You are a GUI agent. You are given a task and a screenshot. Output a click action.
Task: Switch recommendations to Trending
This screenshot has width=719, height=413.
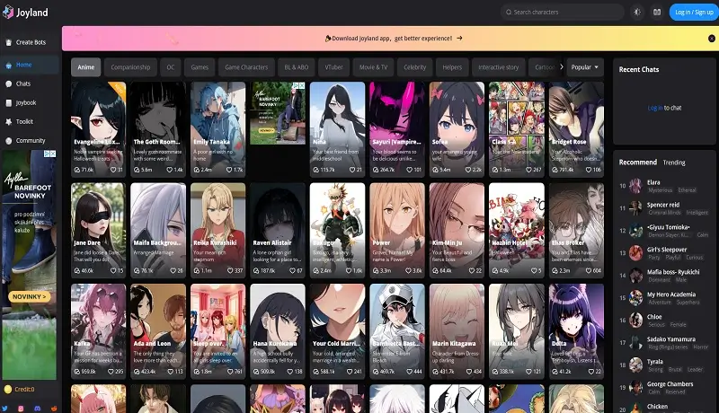pyautogui.click(x=673, y=163)
